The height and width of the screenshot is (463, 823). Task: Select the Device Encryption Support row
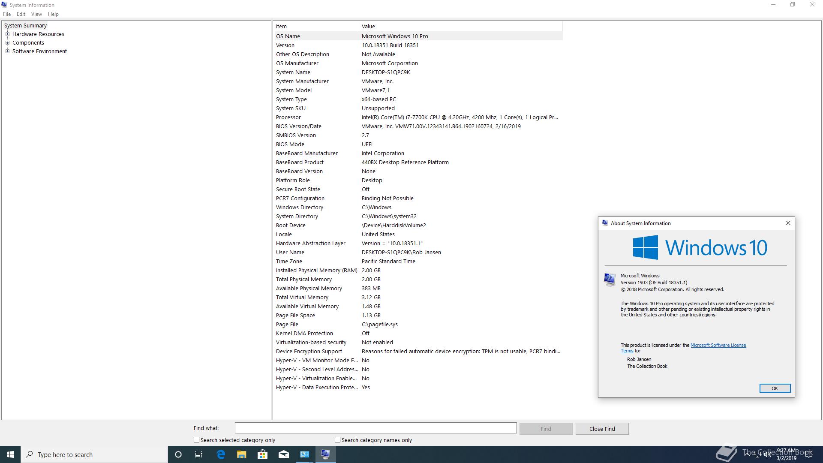(x=418, y=351)
